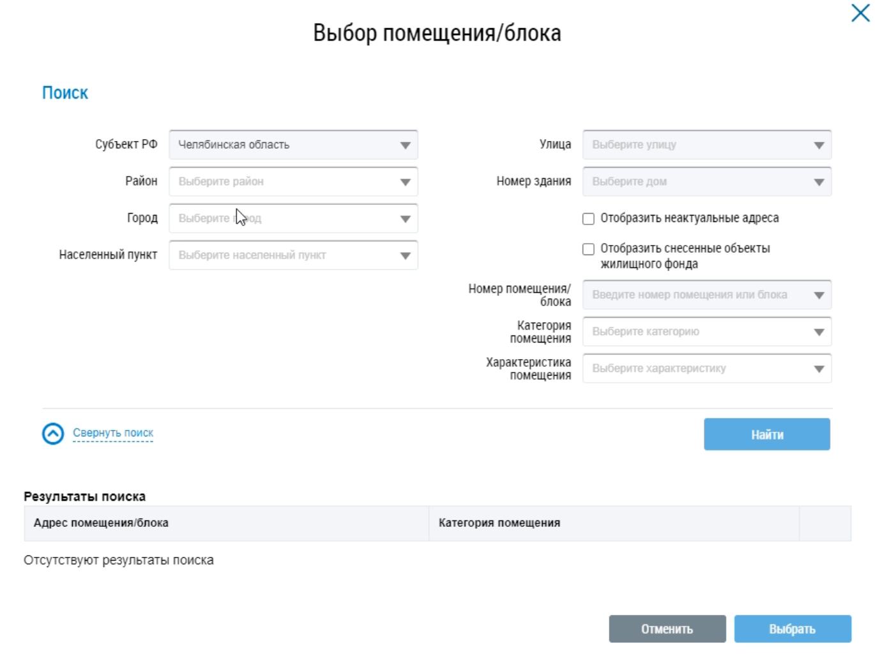Viewport: 875px width, 657px height.
Task: Expand the 'Район' dropdown
Action: coord(405,182)
